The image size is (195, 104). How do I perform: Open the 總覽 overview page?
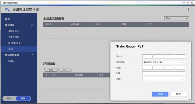point(7,19)
